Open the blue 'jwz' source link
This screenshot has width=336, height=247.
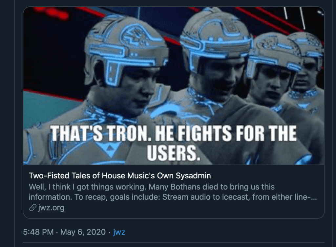tap(119, 232)
